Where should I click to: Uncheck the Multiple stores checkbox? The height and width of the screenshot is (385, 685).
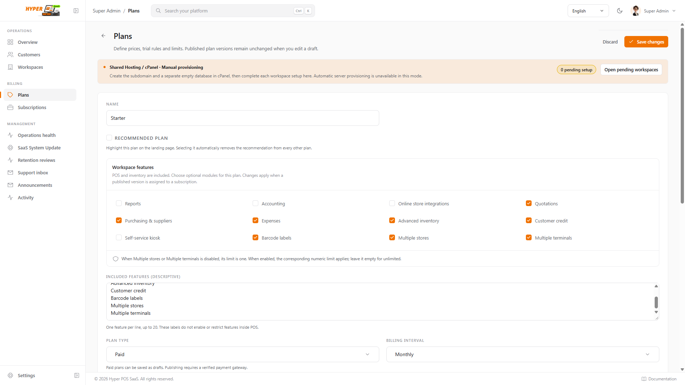(x=392, y=237)
